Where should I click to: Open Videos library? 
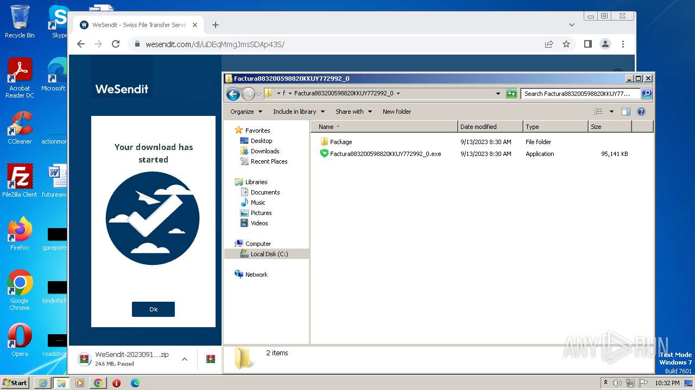coord(254,223)
